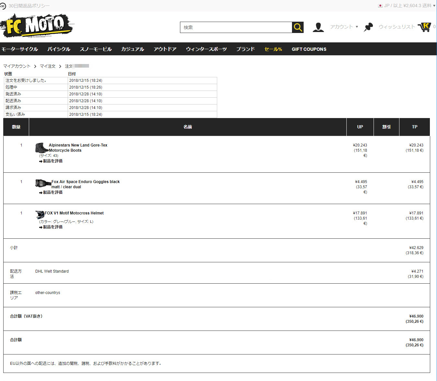
Task: Click the date 2018/12/15 (18:26)
Action: click(85, 87)
